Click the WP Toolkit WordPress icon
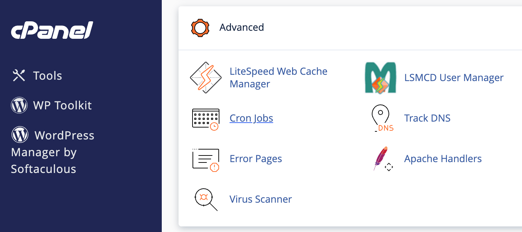Screen dimensions: 522x232 (x=19, y=105)
